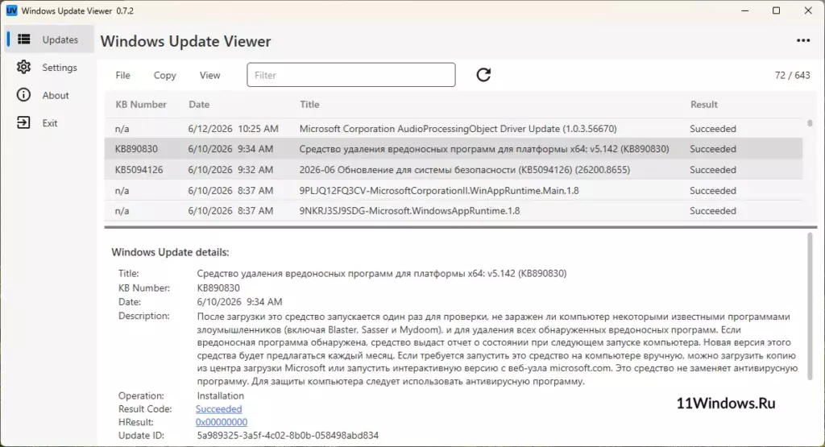Select the 9NKRJ3SJ9SDG WindowsAppRuntime.1.8 row

click(454, 211)
